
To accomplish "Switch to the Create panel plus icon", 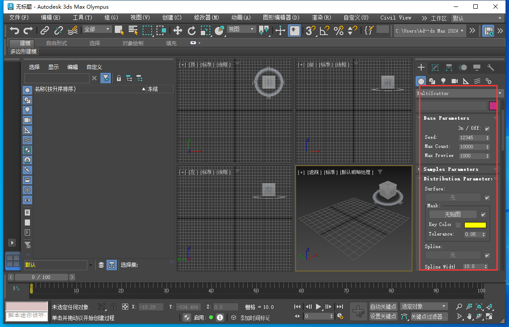I will point(421,68).
